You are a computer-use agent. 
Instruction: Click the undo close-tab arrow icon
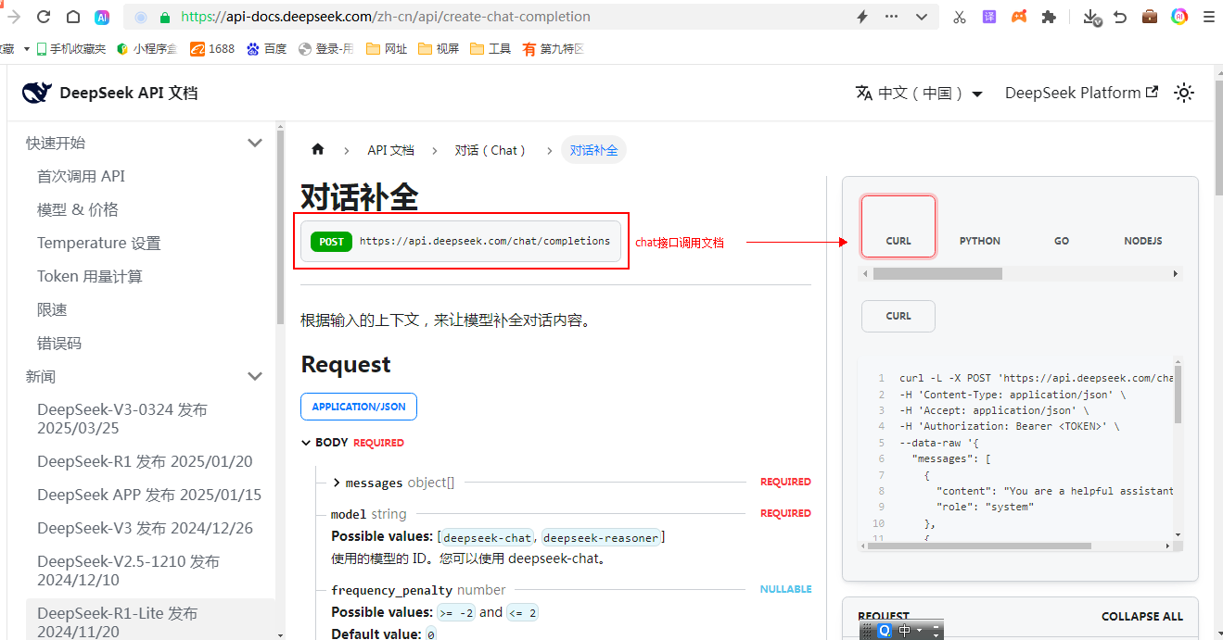click(x=1120, y=17)
